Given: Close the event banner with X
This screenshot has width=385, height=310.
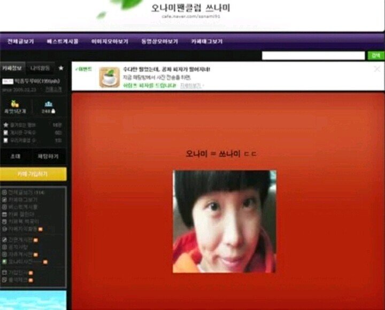Looking at the screenshot, I should (x=377, y=69).
